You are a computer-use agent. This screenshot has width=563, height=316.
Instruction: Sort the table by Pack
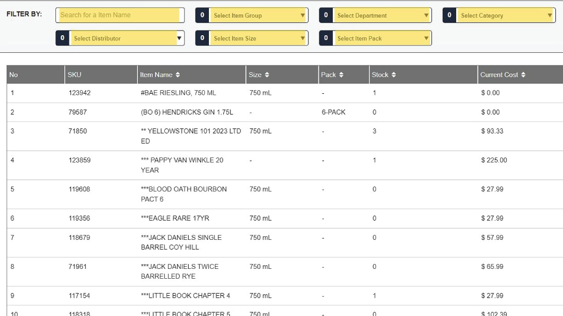(341, 75)
